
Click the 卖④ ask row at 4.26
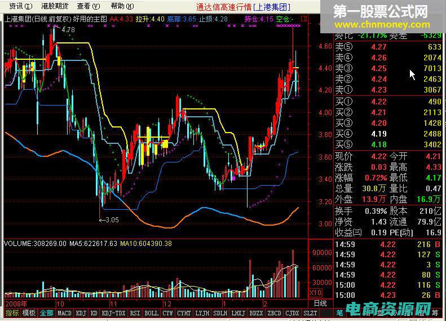pos(388,58)
